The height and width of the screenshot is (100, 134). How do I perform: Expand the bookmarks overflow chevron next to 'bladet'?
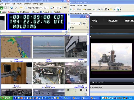(87, 28)
